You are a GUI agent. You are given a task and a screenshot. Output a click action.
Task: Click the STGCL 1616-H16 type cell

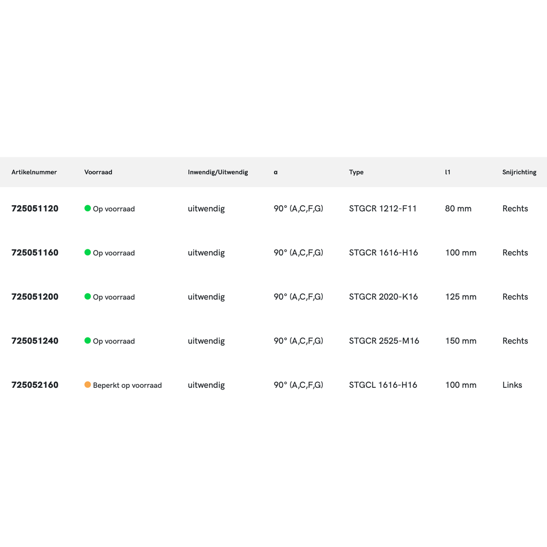pyautogui.click(x=383, y=385)
